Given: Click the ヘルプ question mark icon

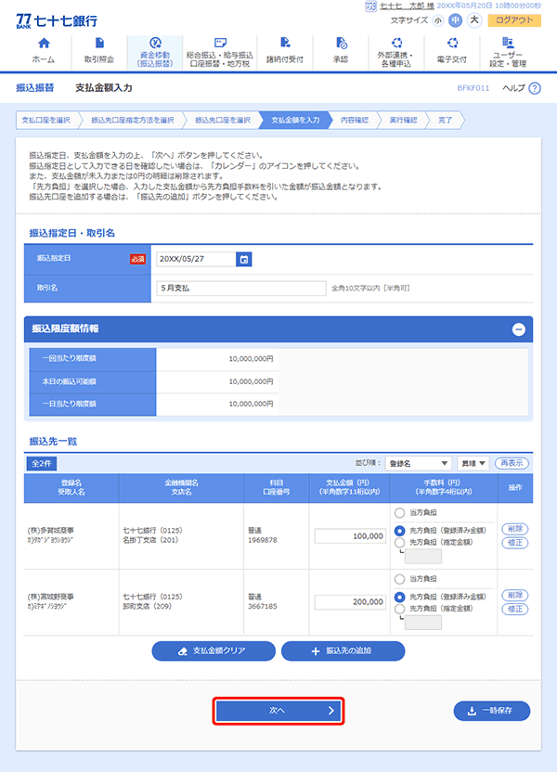Looking at the screenshot, I should pos(534,87).
